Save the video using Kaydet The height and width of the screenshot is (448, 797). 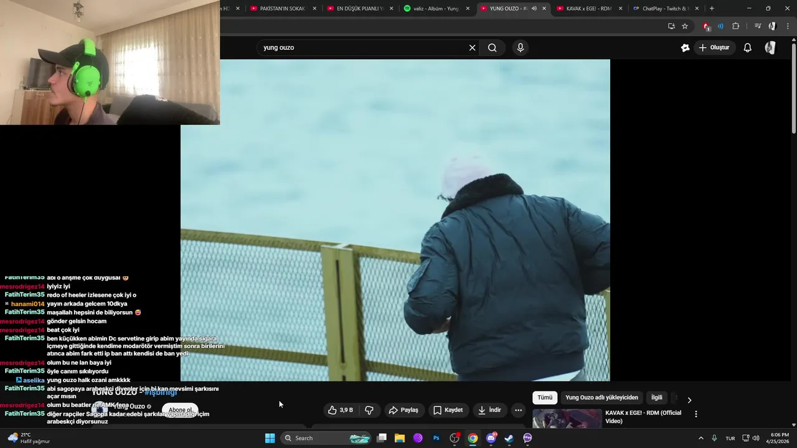pyautogui.click(x=448, y=410)
